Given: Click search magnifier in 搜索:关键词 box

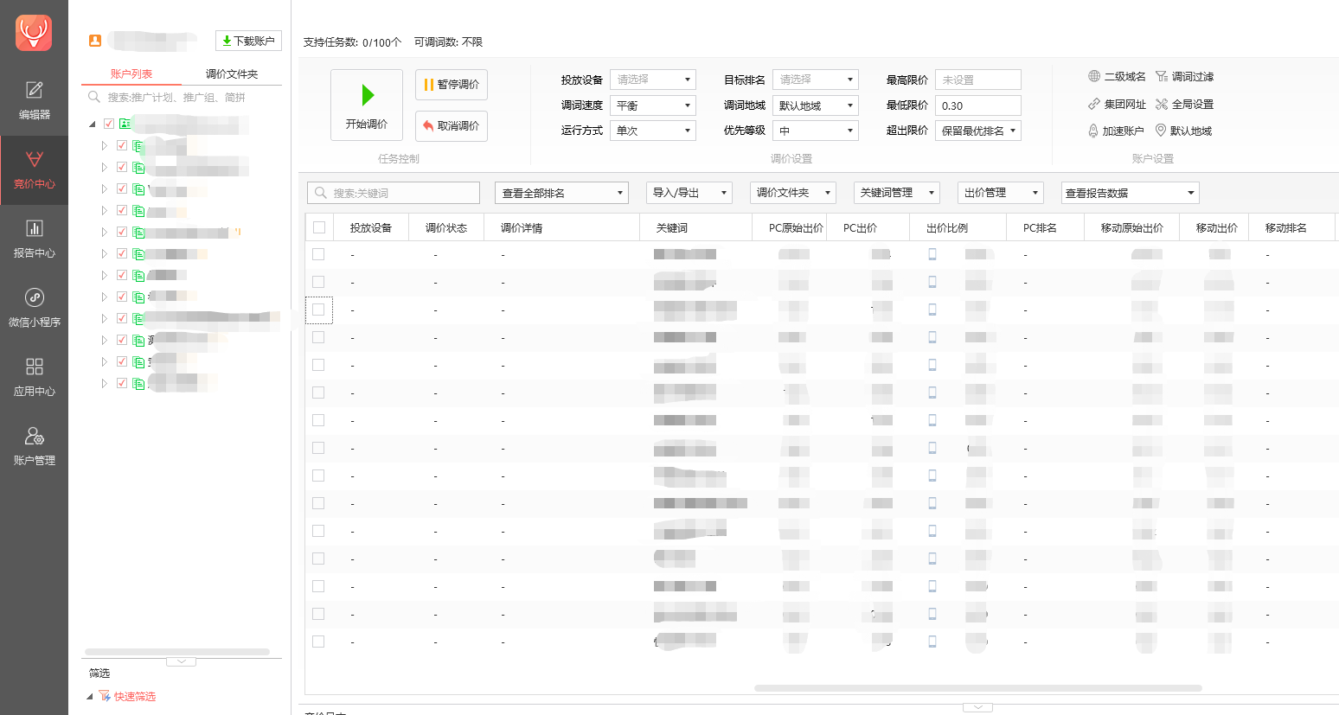Looking at the screenshot, I should click(321, 193).
